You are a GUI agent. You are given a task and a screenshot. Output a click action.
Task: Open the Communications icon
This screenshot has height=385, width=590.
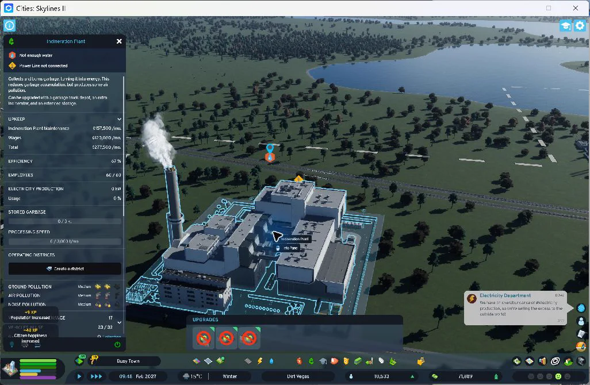click(381, 361)
